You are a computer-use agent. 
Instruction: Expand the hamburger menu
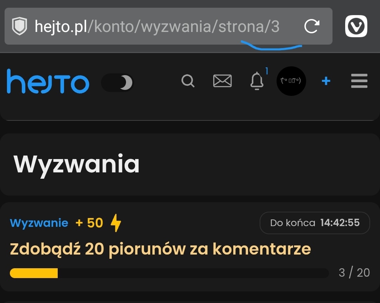point(359,81)
